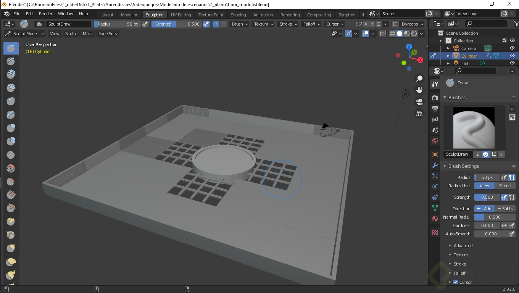Open the Modifier properties wrench tab
Image resolution: width=519 pixels, height=293 pixels.
(x=435, y=165)
